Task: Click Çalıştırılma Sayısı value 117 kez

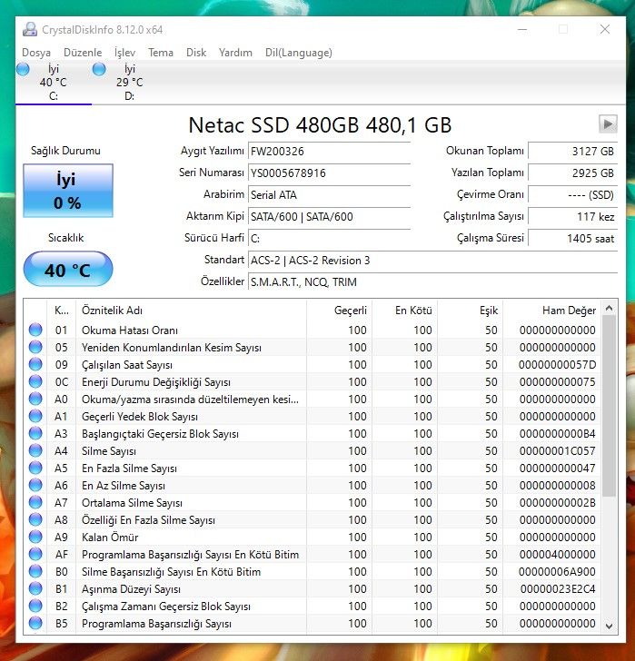Action: click(x=572, y=217)
